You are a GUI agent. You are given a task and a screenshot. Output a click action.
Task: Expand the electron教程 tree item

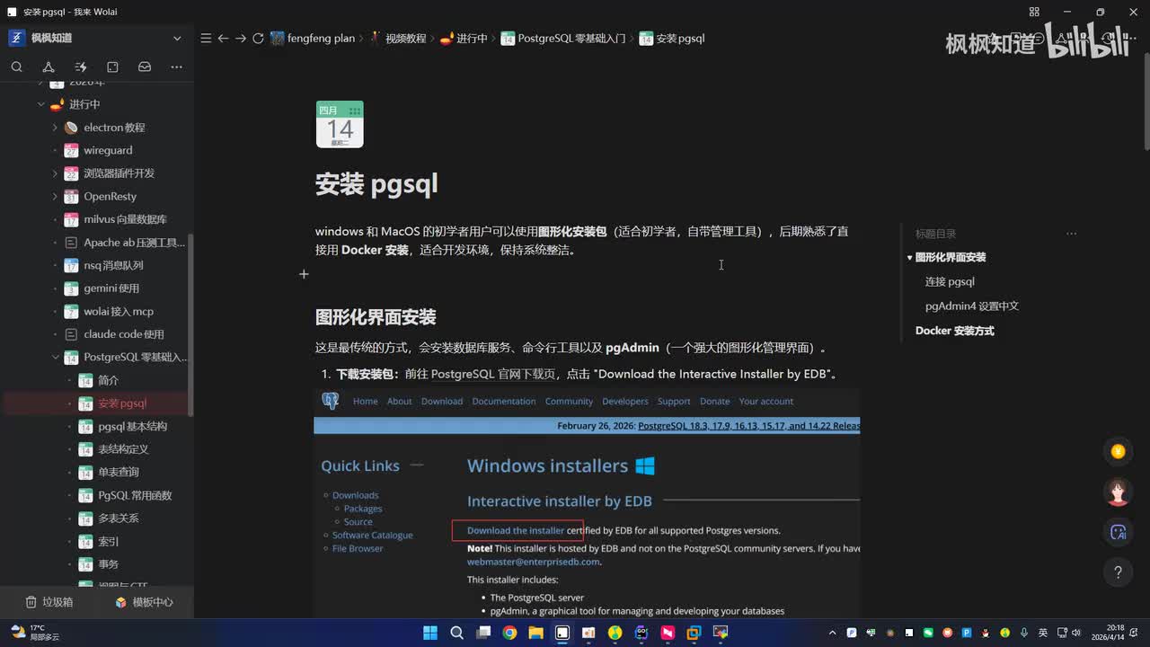coord(55,128)
